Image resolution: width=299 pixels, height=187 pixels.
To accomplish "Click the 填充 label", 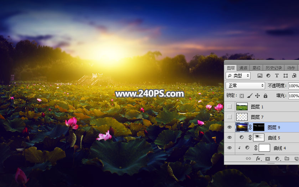I will (x=281, y=96).
